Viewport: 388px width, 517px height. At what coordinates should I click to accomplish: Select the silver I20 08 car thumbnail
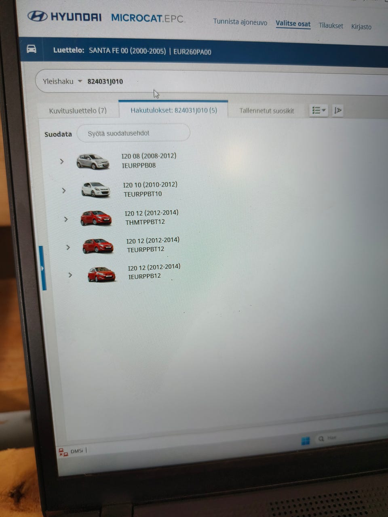click(93, 161)
